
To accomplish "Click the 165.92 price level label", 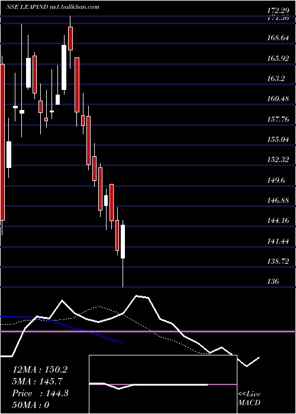I will (x=278, y=58).
